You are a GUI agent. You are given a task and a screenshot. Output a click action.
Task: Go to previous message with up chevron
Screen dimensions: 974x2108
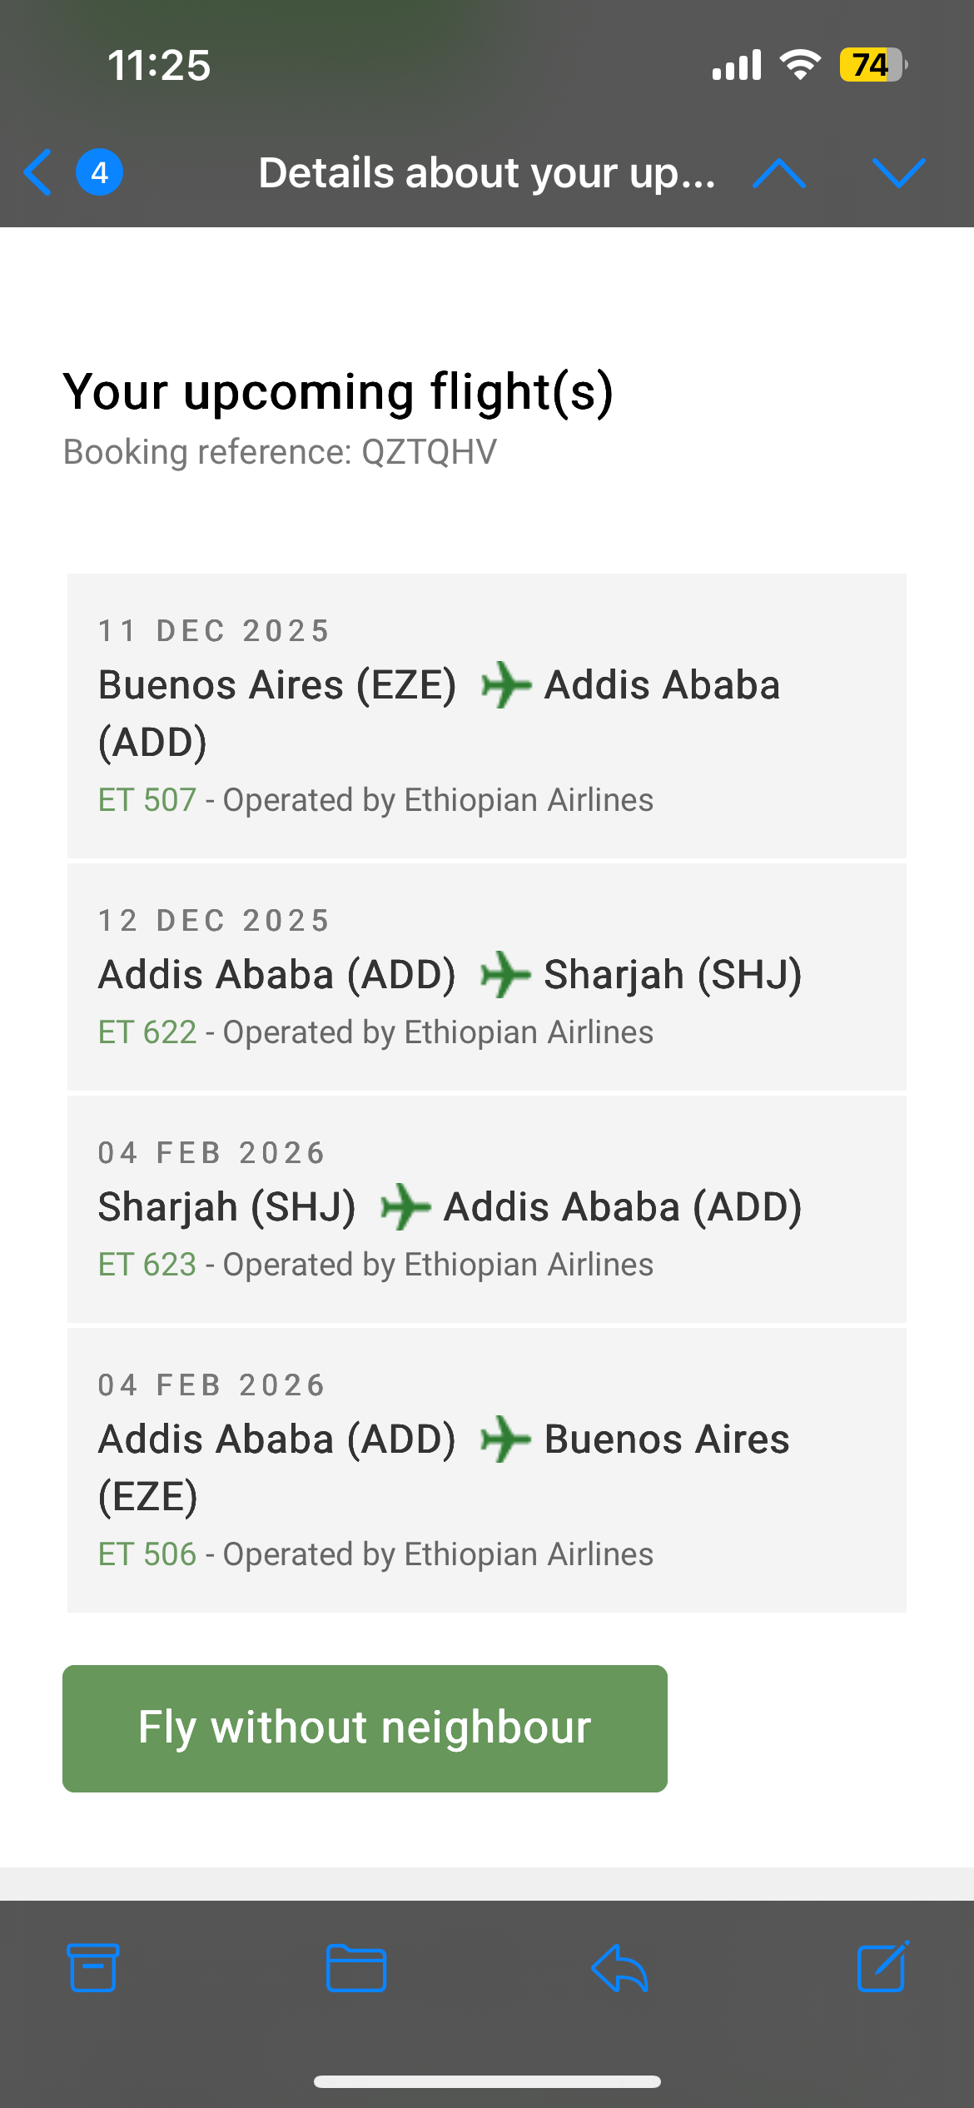pos(778,172)
